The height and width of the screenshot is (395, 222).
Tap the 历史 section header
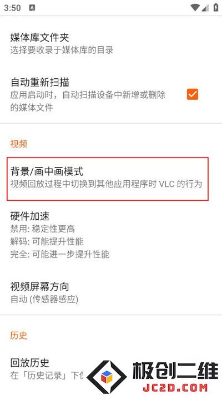(x=19, y=335)
